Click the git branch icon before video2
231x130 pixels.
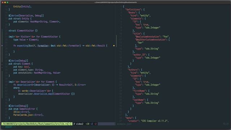[x=74, y=124]
